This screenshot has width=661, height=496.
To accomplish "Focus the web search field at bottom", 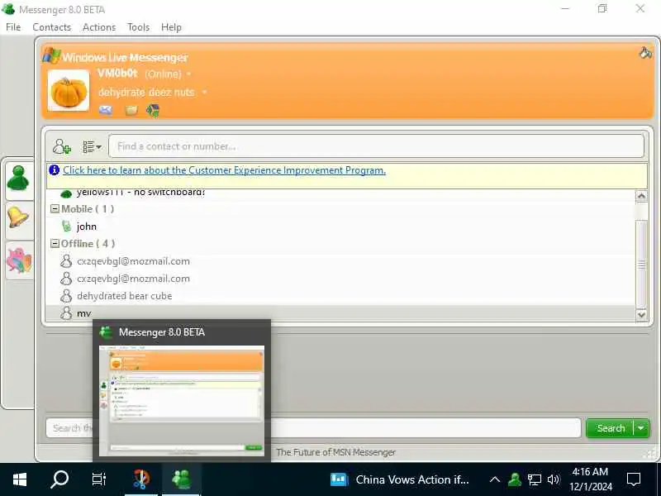I will click(x=313, y=428).
